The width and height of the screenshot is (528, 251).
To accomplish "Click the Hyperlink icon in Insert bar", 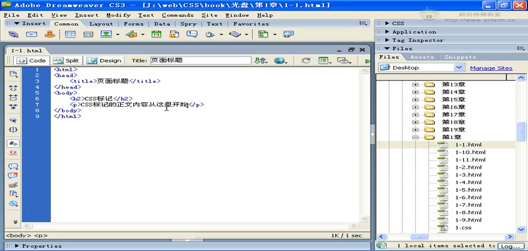I will point(13,34).
